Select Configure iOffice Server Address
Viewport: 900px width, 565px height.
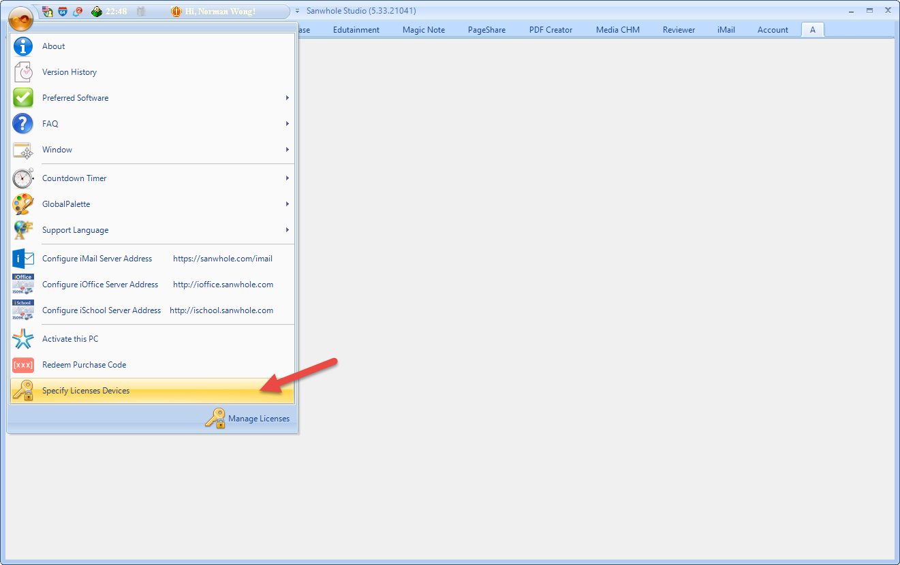click(x=153, y=285)
